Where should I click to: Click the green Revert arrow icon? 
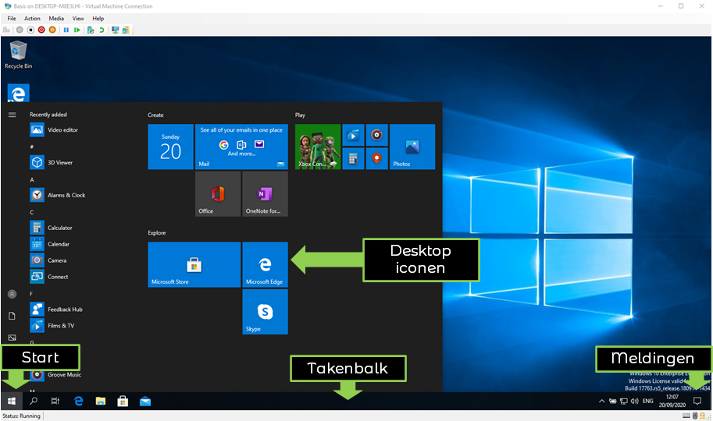click(102, 30)
